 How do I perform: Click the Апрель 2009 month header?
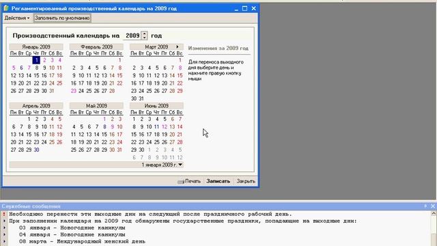point(36,106)
